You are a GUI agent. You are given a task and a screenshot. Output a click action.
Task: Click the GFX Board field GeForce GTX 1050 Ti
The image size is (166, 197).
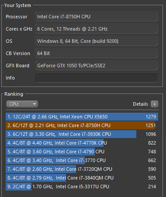pyautogui.click(x=97, y=66)
